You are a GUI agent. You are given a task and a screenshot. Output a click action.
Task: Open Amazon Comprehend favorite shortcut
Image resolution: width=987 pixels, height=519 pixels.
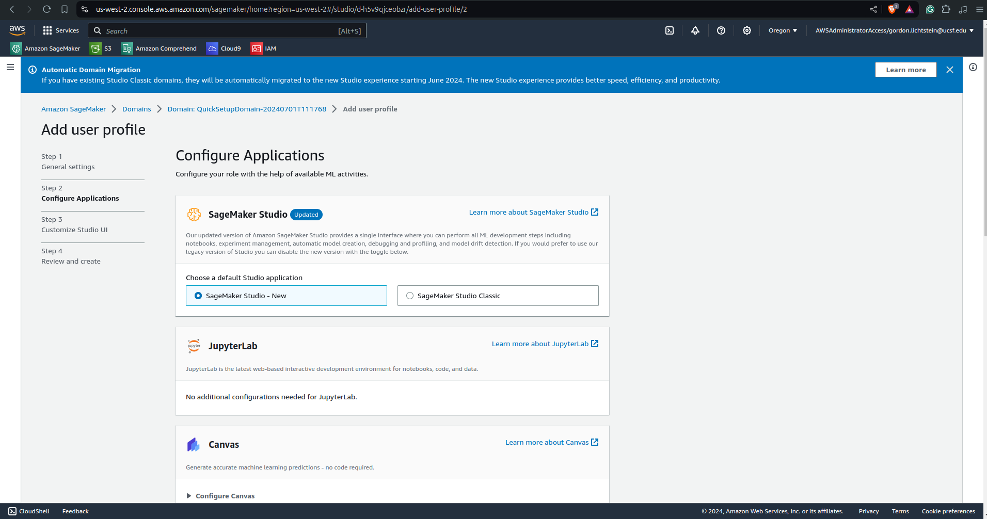click(159, 48)
